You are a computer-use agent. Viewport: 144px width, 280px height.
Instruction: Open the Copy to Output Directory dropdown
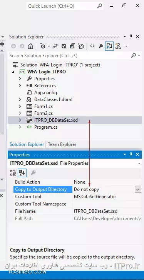(138, 189)
